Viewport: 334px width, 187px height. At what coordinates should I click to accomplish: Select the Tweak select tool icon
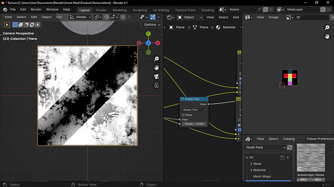tap(7, 25)
